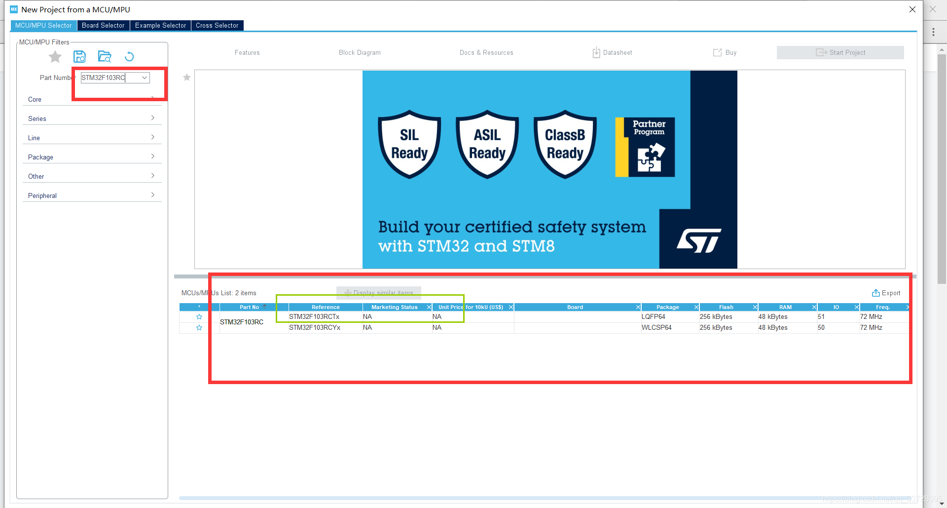Show favorite MCUs with the star filter icon
The width and height of the screenshot is (947, 508).
point(55,57)
